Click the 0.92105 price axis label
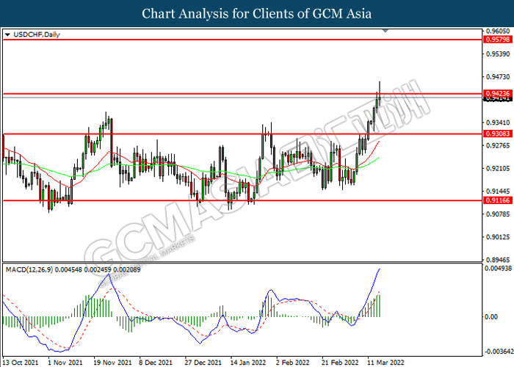The height and width of the screenshot is (367, 514). [x=499, y=168]
